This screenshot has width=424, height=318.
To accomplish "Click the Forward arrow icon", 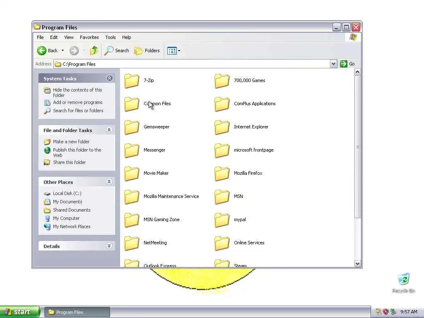I will 74,51.
